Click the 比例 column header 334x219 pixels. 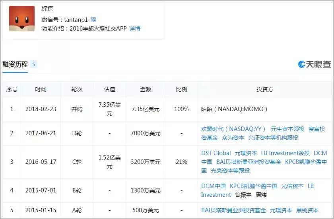click(181, 89)
